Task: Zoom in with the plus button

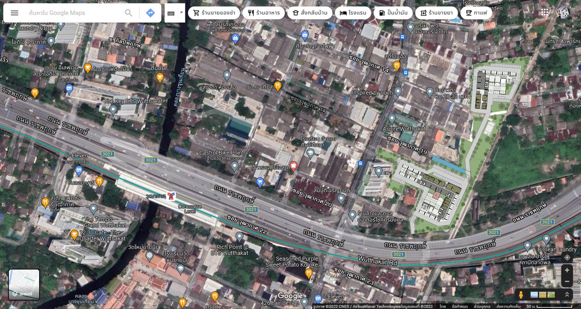Action: pos(567,270)
